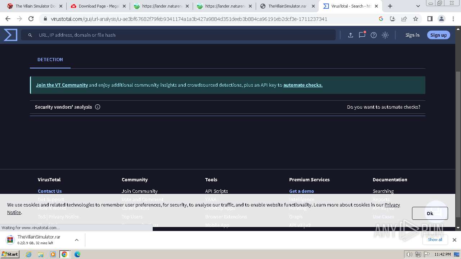
Task: Click the Sign in link
Action: 412,35
